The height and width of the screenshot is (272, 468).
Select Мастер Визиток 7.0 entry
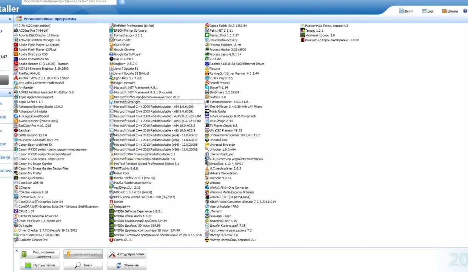[x=221, y=235]
